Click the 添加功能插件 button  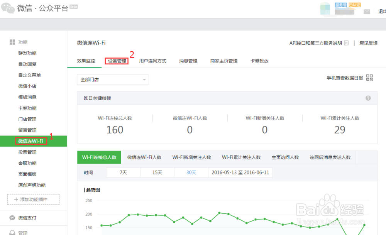[33, 199]
